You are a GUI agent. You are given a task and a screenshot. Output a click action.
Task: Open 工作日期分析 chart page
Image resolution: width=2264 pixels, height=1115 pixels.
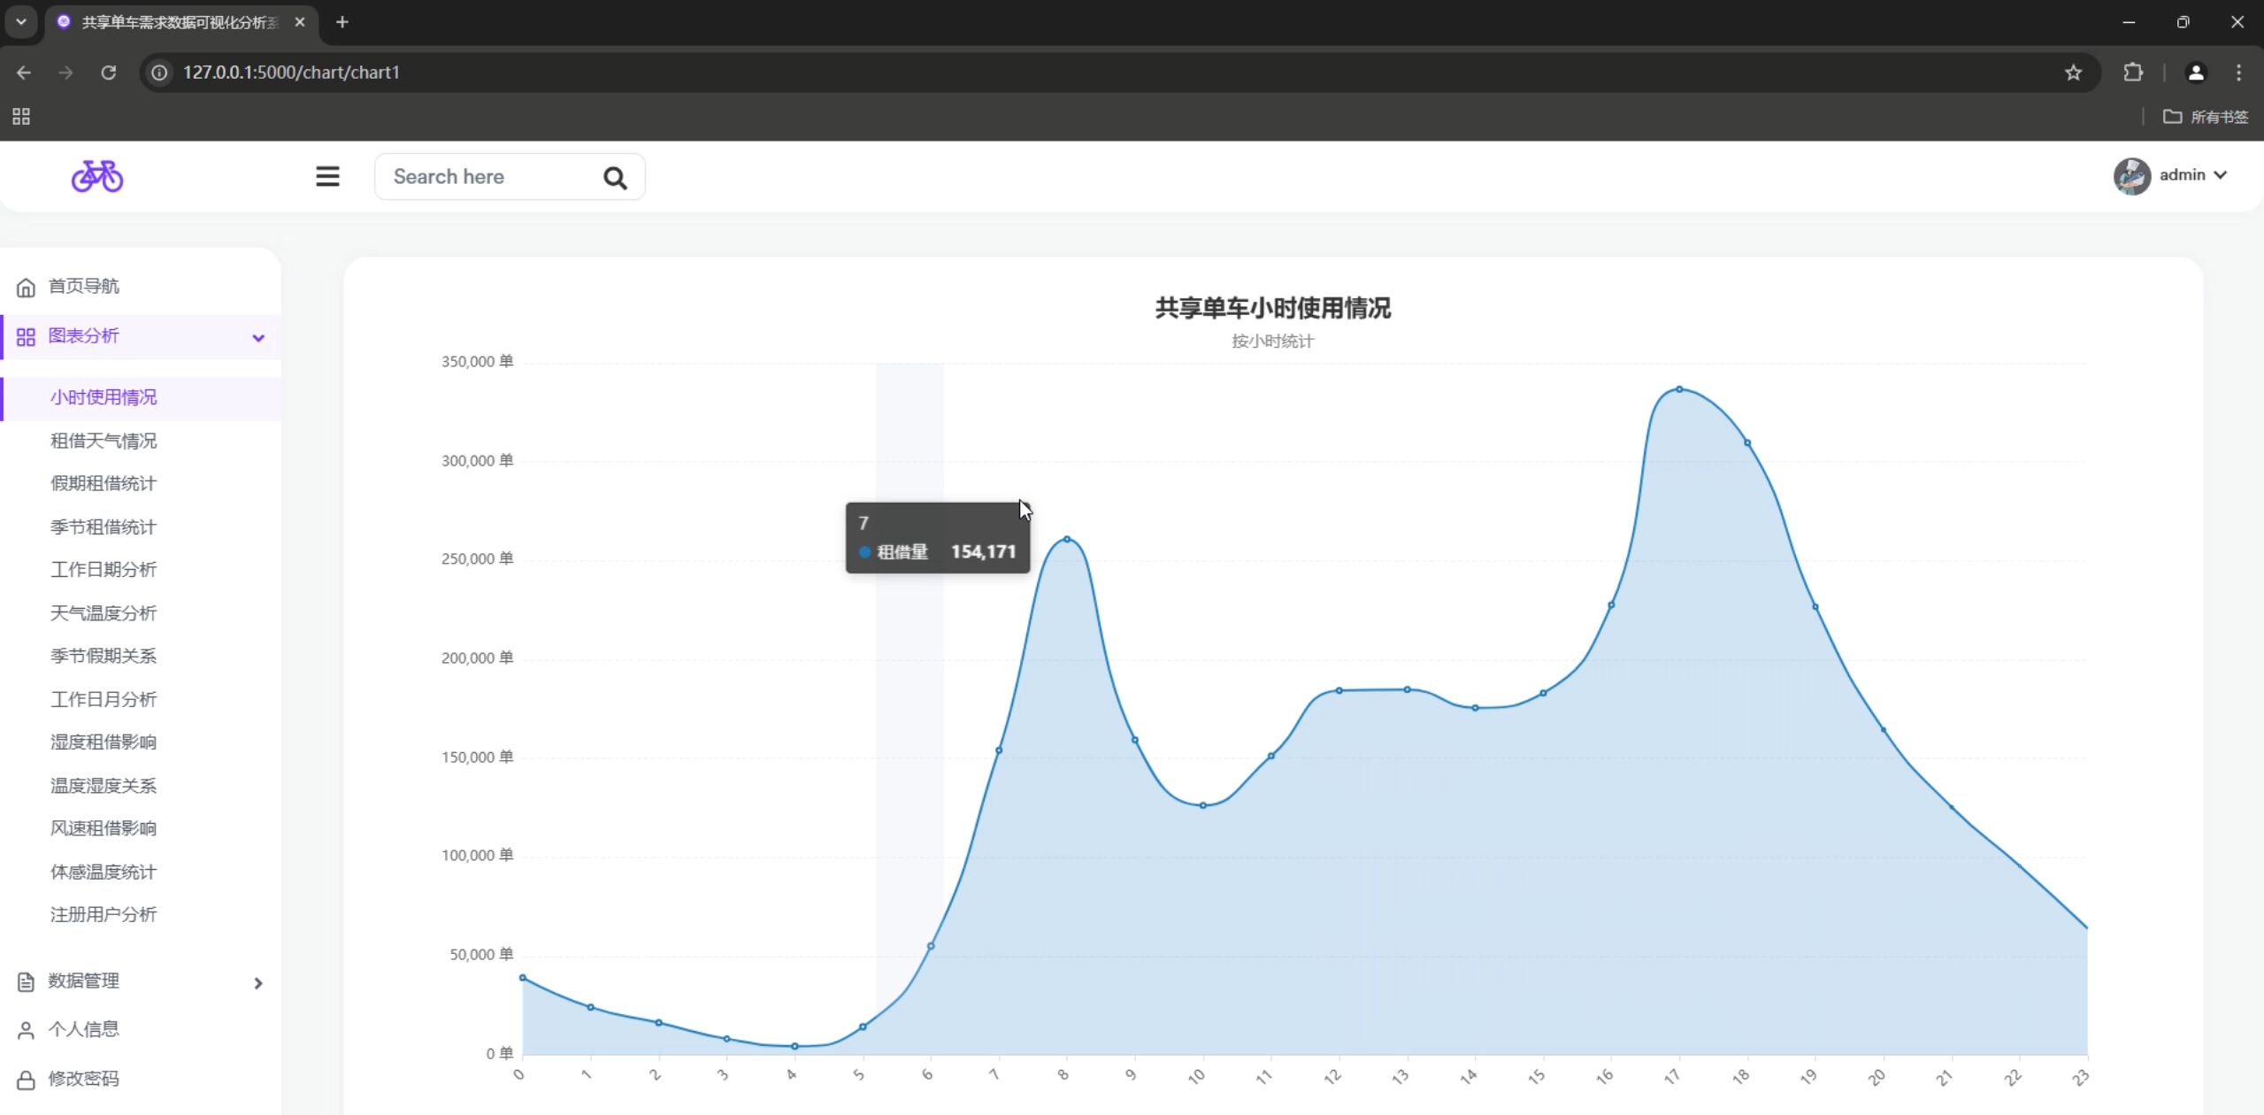[104, 569]
